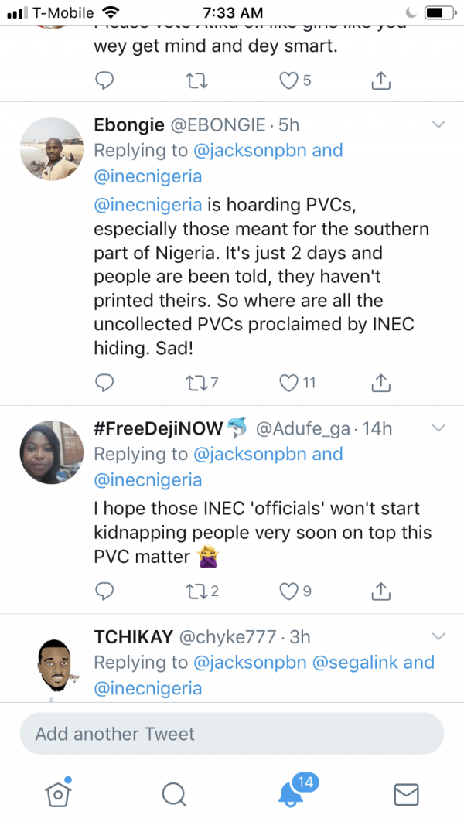Reply to Ebongie's tweet about hoarding PVCs
464x825 pixels.
104,383
